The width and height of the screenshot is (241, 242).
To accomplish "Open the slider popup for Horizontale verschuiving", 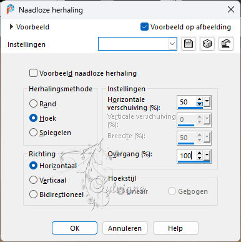I will [x=207, y=102].
